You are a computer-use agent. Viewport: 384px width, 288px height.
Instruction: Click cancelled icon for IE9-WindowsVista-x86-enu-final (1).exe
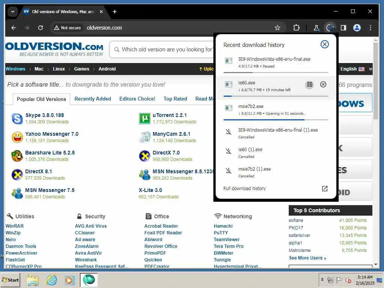click(228, 132)
